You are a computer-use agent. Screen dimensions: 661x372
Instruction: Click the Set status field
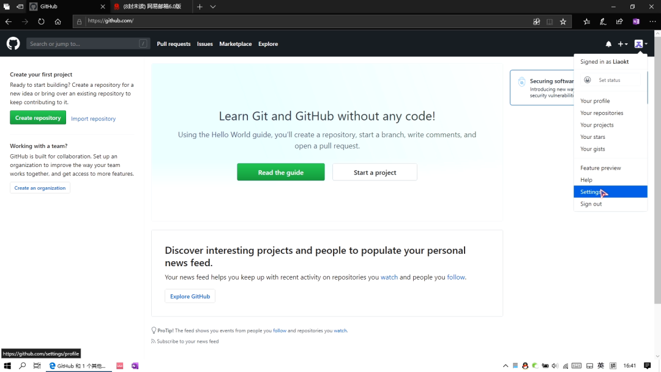click(x=610, y=80)
